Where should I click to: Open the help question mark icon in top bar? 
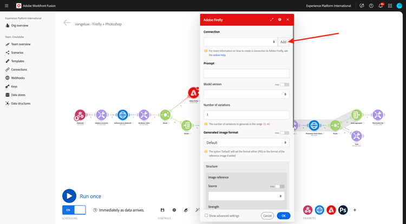click(x=371, y=6)
